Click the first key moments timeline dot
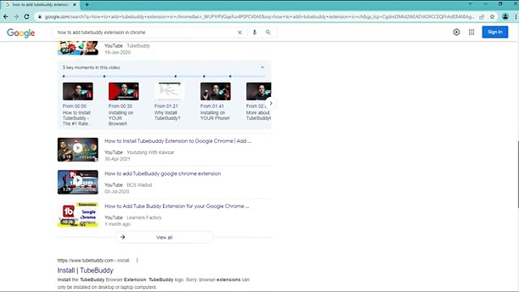The height and width of the screenshot is (292, 519). pos(64,76)
